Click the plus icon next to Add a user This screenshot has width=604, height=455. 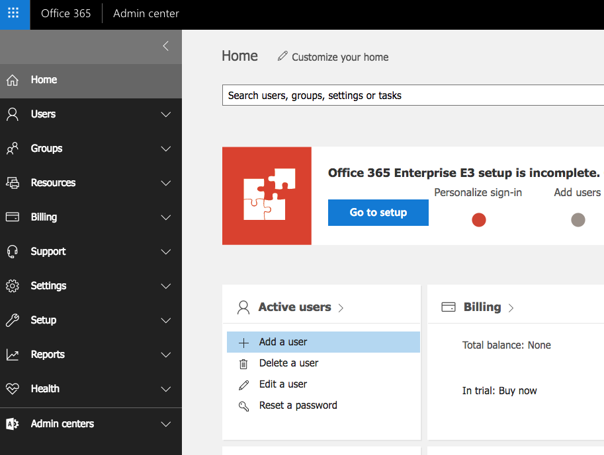pos(243,343)
